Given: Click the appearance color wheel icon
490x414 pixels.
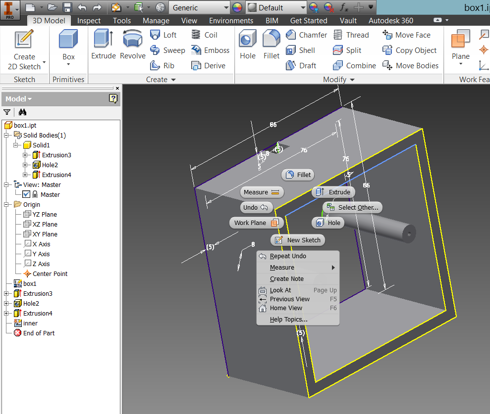Looking at the screenshot, I should 238,8.
